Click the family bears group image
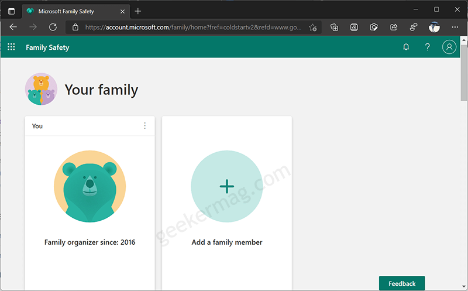This screenshot has height=291, width=468. click(x=41, y=89)
